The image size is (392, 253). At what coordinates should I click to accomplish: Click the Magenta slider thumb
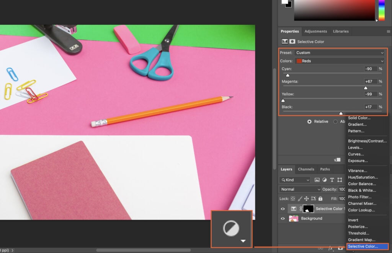[x=366, y=88]
